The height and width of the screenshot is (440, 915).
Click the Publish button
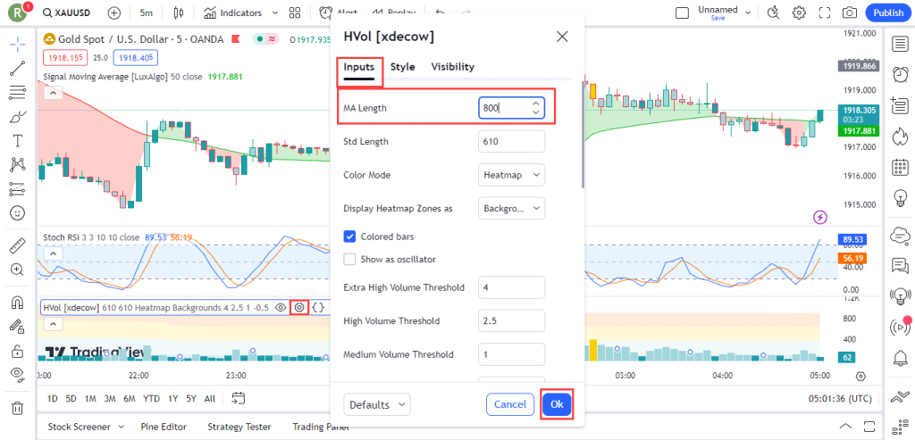point(888,12)
